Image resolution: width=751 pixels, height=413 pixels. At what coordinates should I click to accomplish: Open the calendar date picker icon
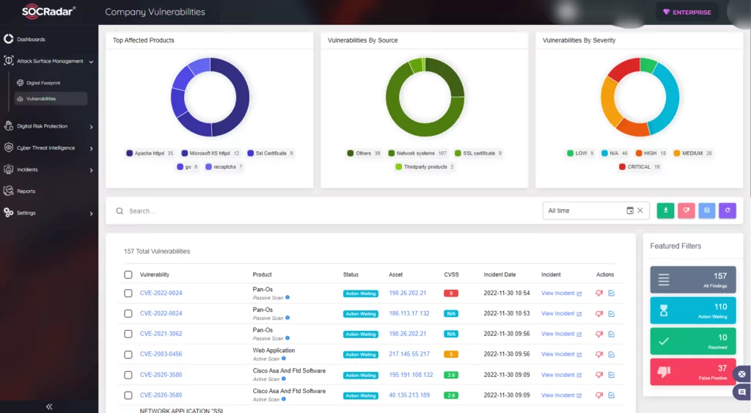click(630, 211)
